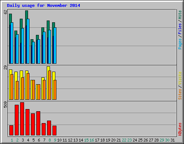Click the y-axis value 509
This screenshot has height=144, width=184.
pyautogui.click(x=5, y=104)
